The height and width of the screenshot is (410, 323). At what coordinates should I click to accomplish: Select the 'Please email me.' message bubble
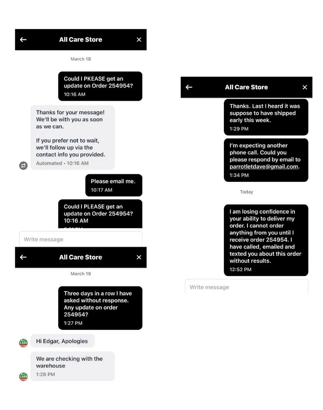[x=114, y=185]
